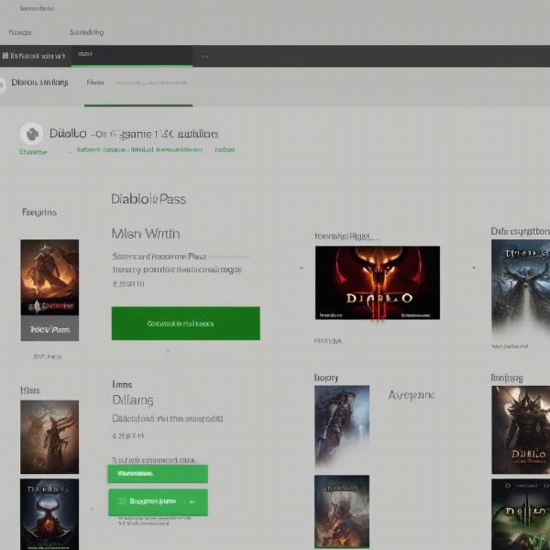Image resolution: width=550 pixels, height=550 pixels.
Task: Open the short green link at the right end of the link row
Action: coord(225,149)
